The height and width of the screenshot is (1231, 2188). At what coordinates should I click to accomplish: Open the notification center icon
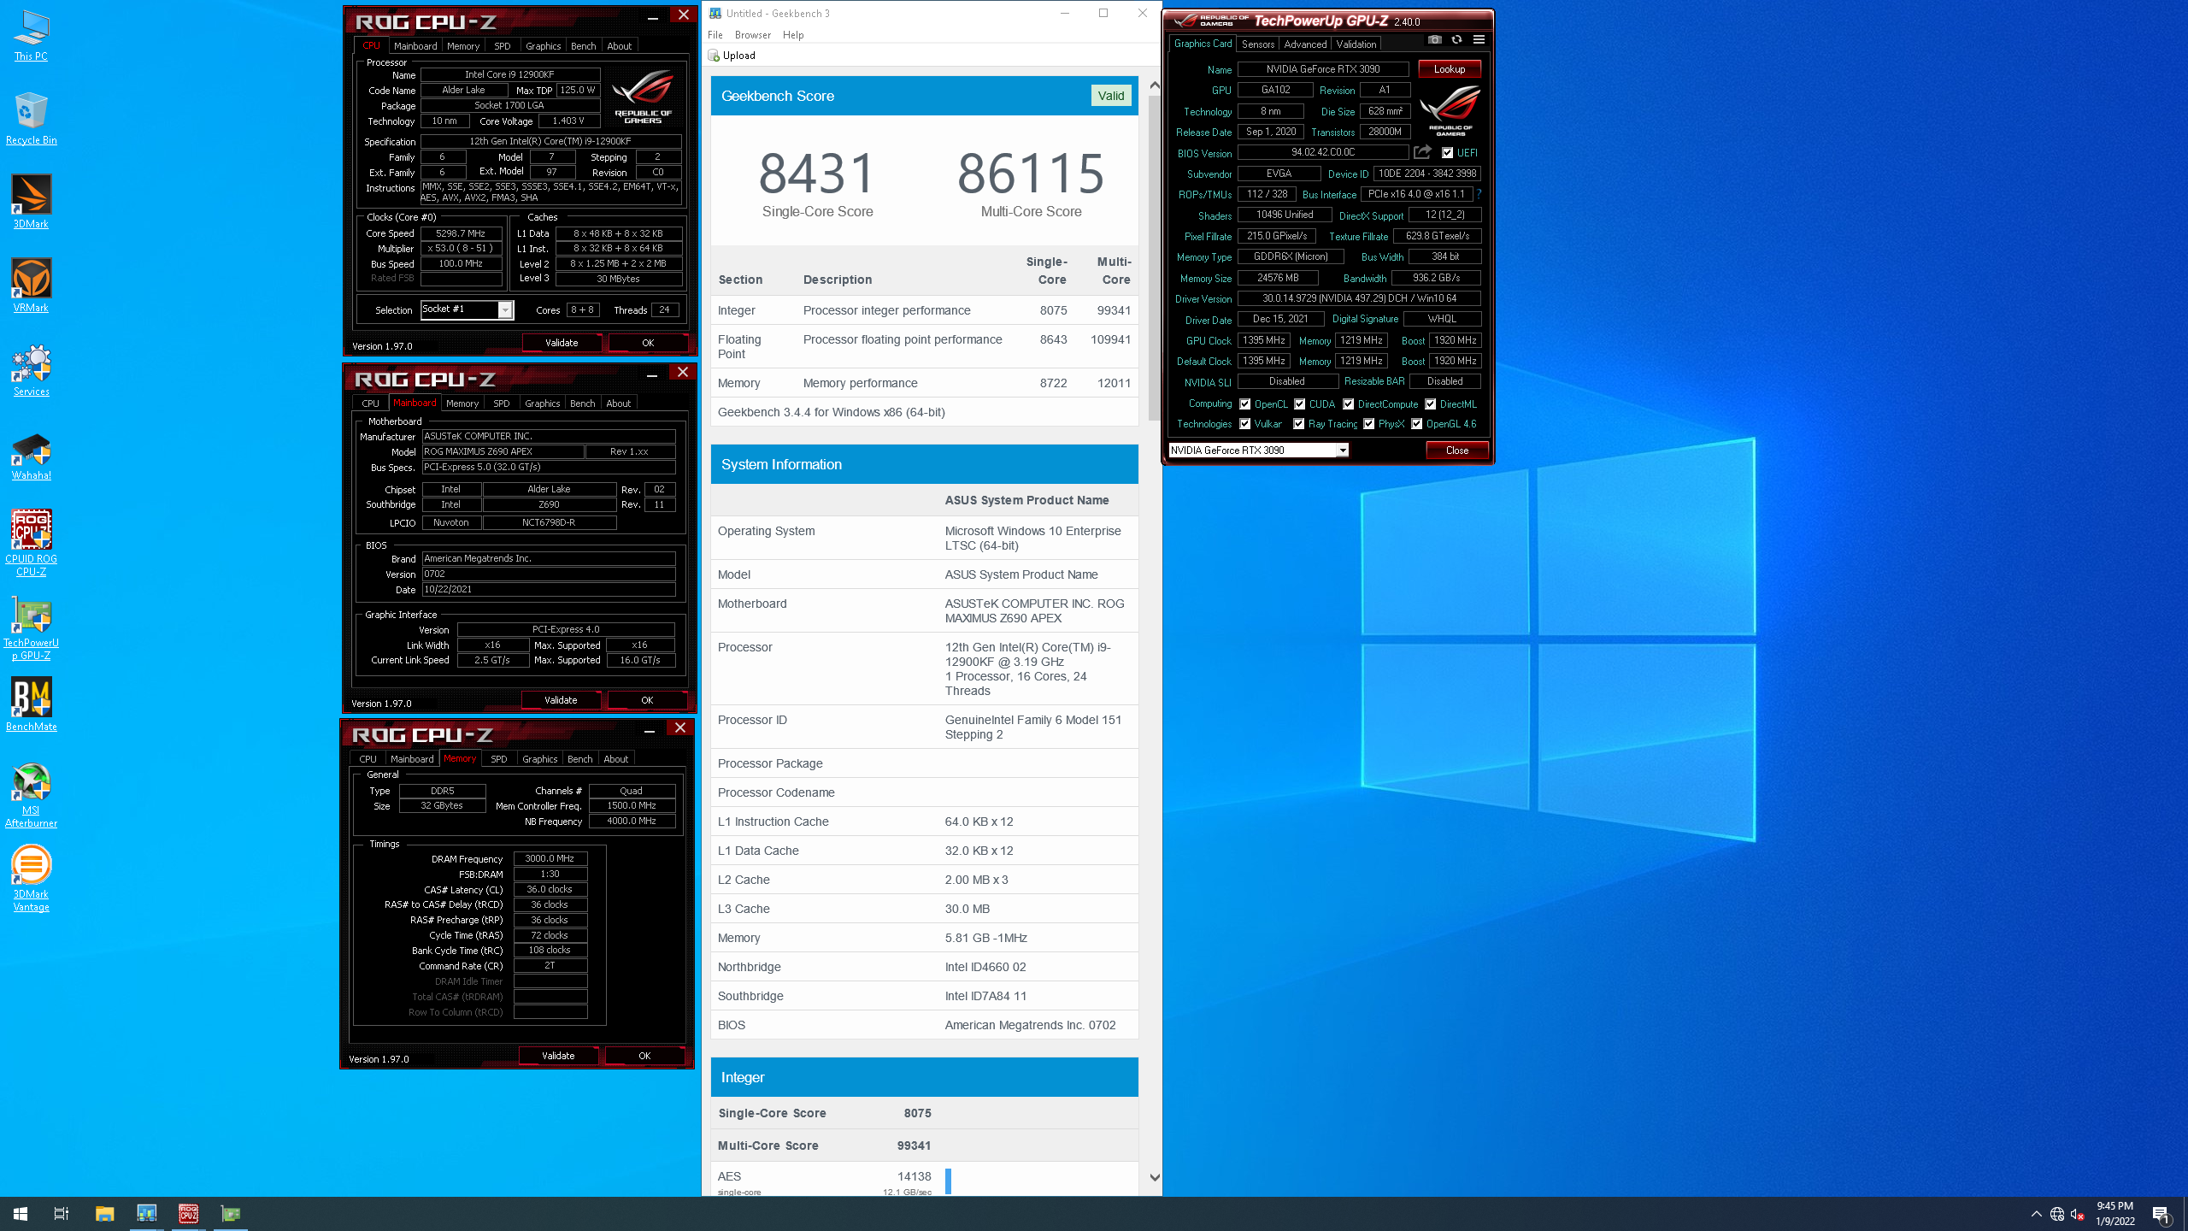[2161, 1214]
